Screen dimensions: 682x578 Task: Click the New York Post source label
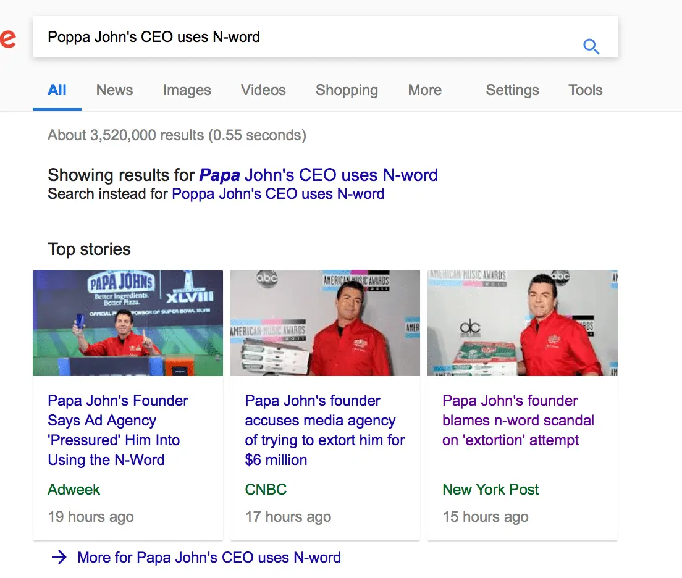tap(490, 489)
